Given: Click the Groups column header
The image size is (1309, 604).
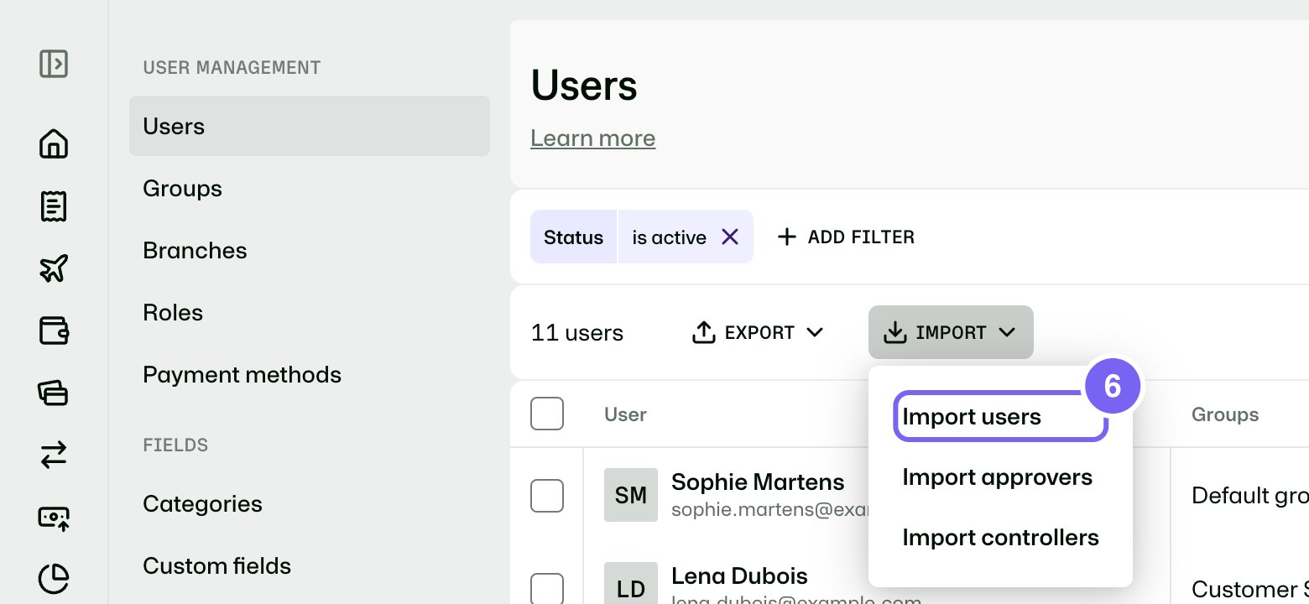Looking at the screenshot, I should point(1225,414).
